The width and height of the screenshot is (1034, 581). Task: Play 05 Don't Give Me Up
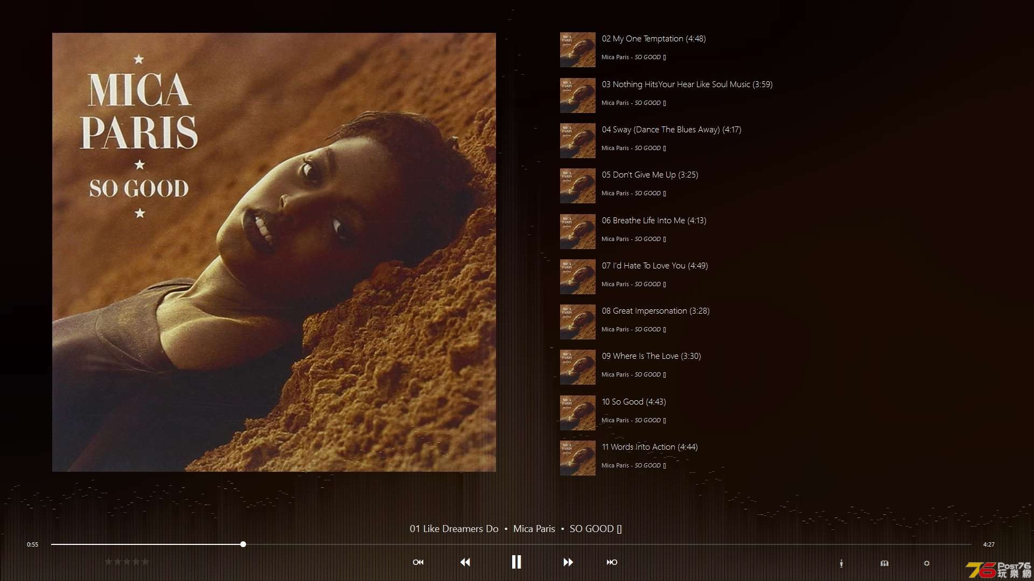pyautogui.click(x=650, y=175)
